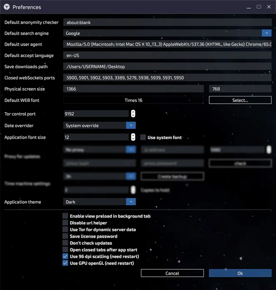Click the blurred copies to hold stepper

point(133,190)
